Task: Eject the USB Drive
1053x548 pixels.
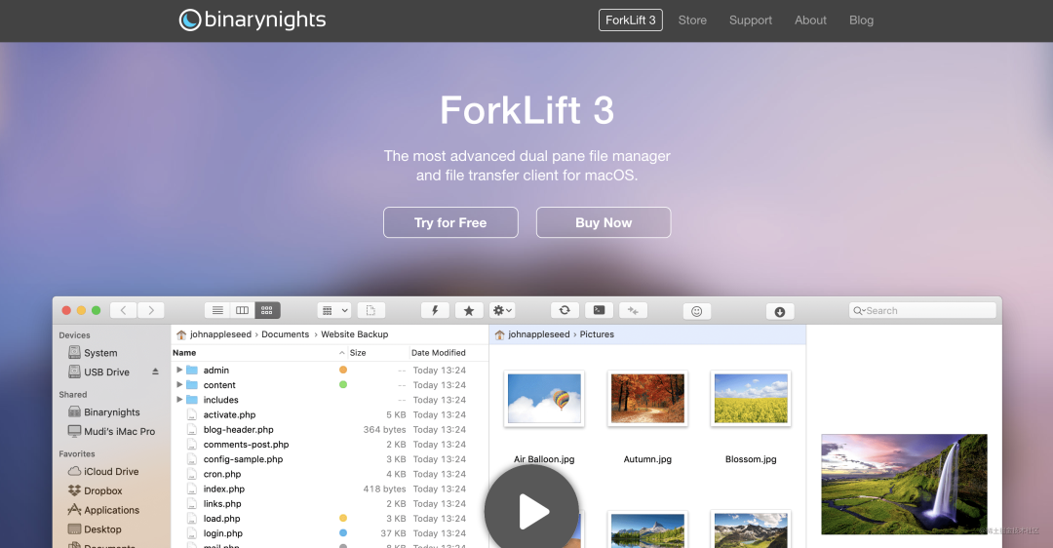Action: [x=155, y=372]
